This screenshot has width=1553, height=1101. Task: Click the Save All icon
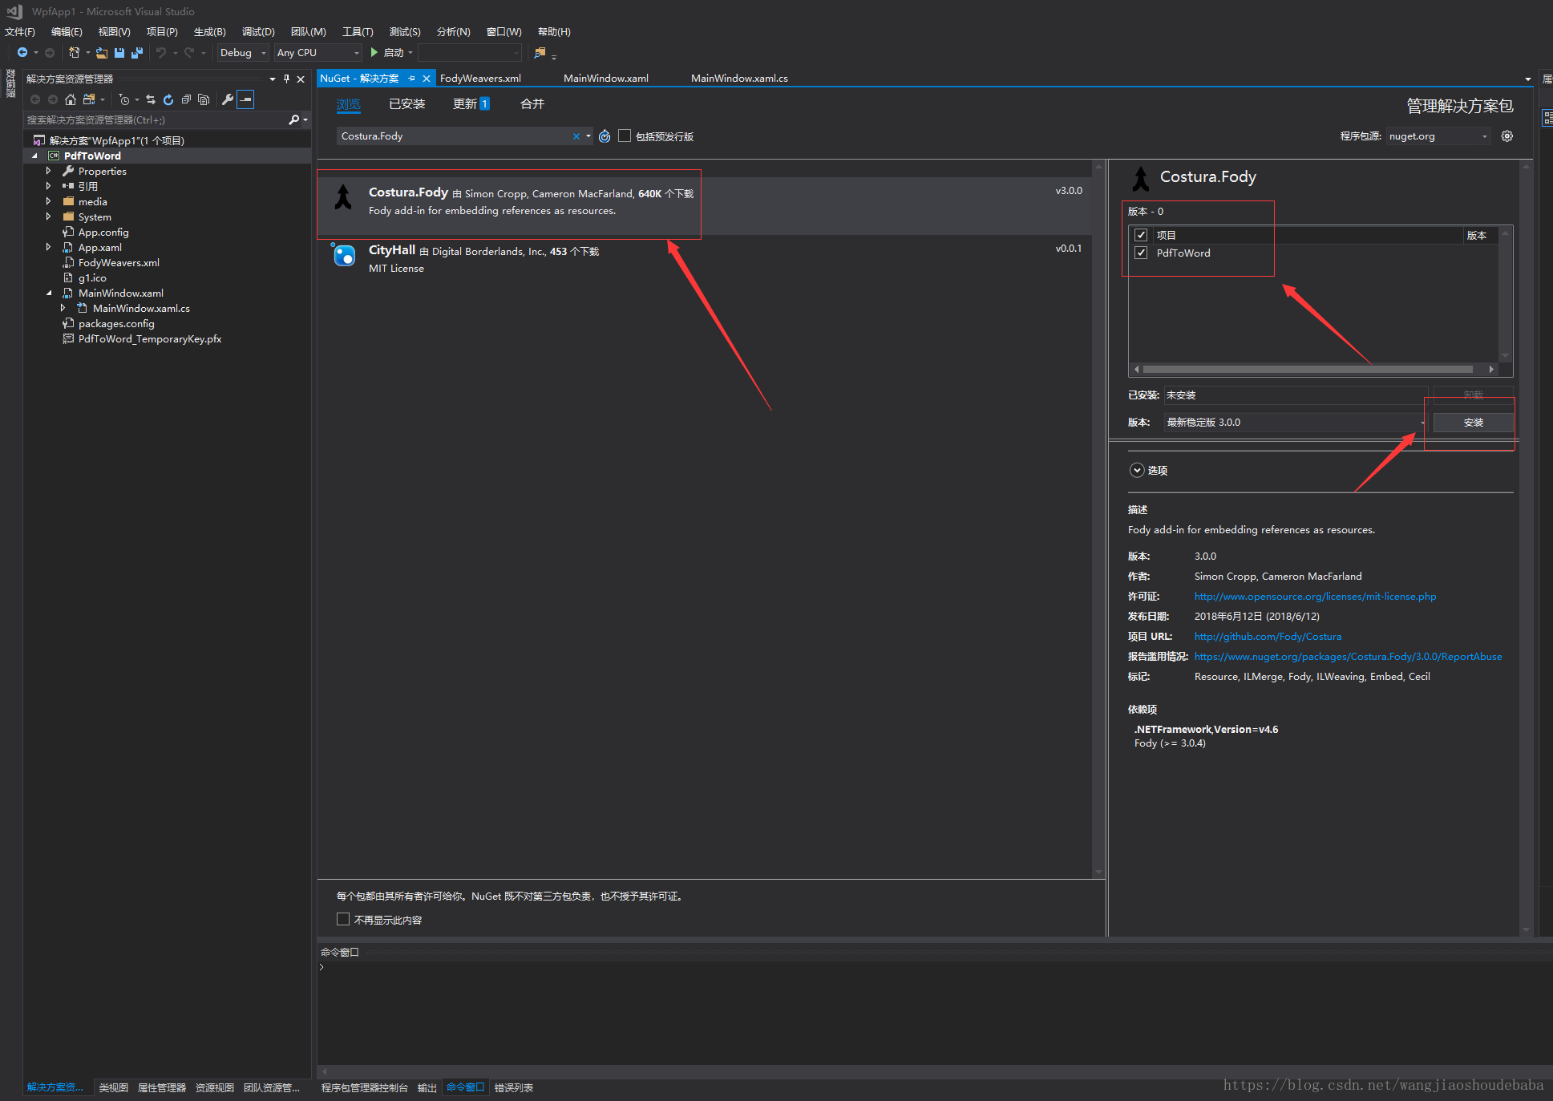point(137,53)
